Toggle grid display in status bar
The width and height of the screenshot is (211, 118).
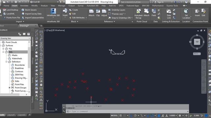[x=121, y=115]
